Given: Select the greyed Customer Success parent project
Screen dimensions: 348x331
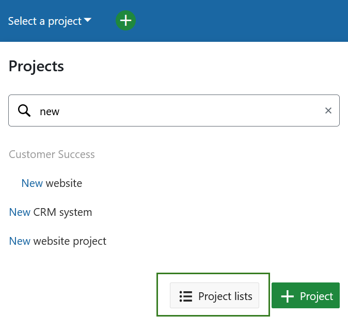Looking at the screenshot, I should pyautogui.click(x=52, y=154).
